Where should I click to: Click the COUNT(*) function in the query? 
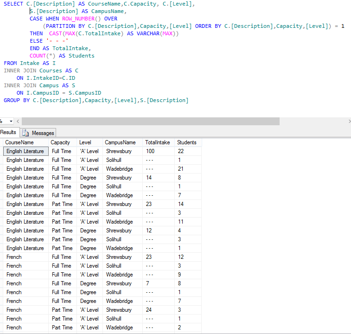coord(43,56)
